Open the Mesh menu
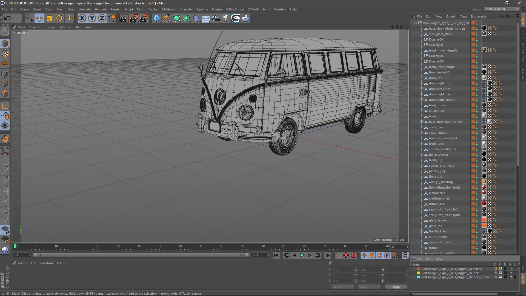Screen dimensions: 526x296 [x=60, y=9]
